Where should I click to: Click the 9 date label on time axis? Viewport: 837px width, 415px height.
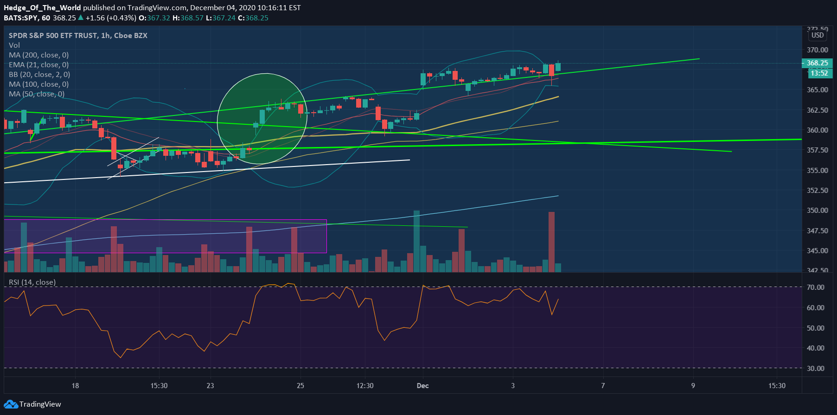pos(693,386)
